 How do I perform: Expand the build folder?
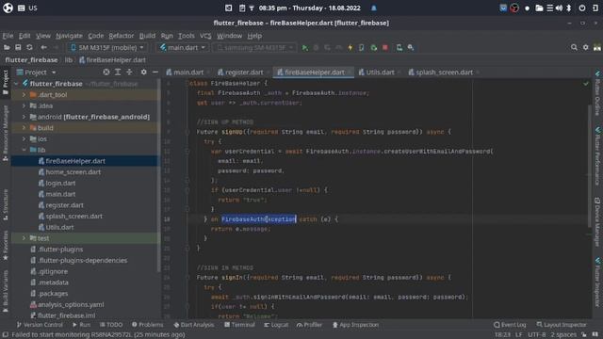click(24, 128)
